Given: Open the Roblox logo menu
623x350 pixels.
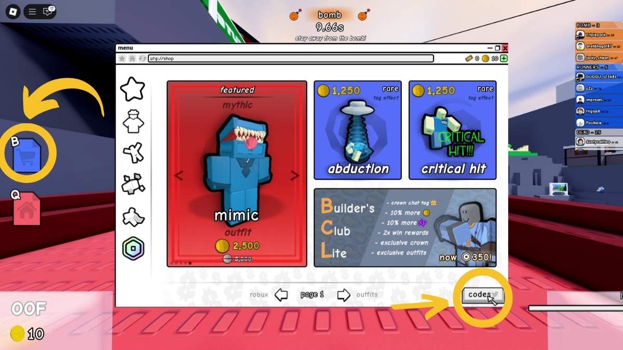Looking at the screenshot, I should tap(13, 12).
